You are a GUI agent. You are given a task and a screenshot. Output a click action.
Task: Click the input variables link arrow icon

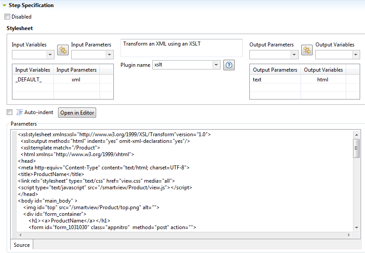coord(62,50)
